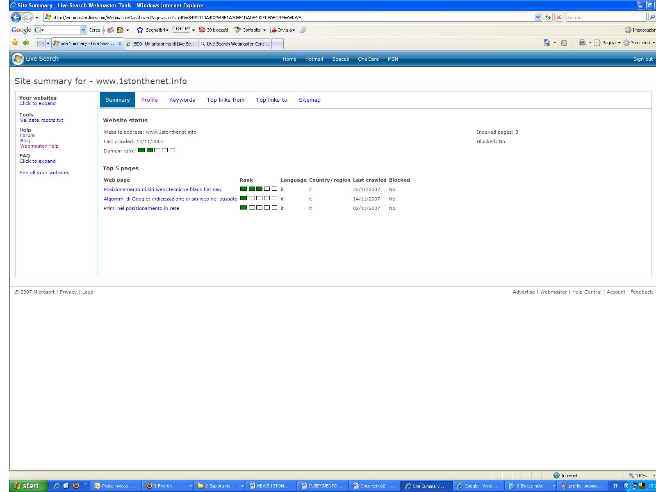
Task: Click the Live Search logo orb
Action: point(17,59)
